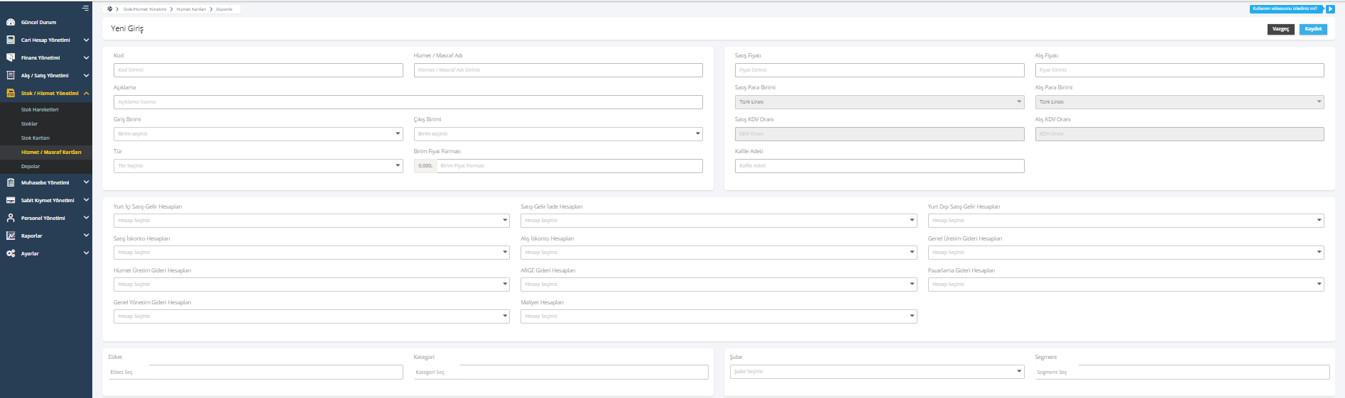Image resolution: width=1345 pixels, height=398 pixels.
Task: Click the breadcrumb home icon
Action: (x=109, y=9)
